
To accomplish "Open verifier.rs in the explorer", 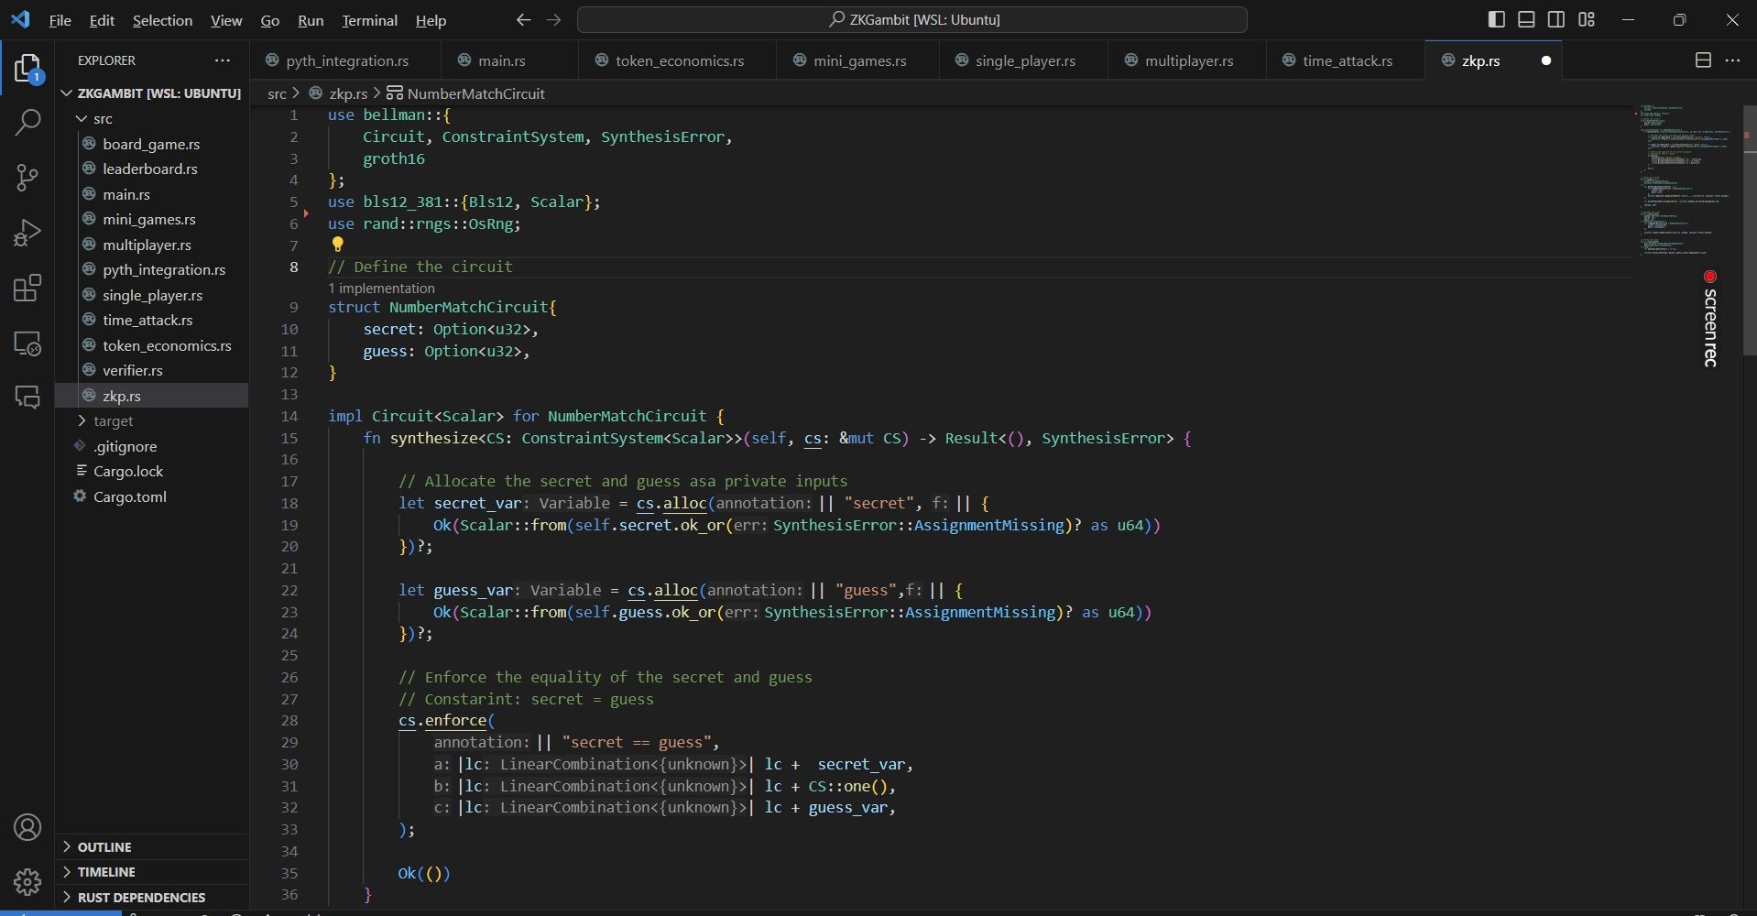I will (x=151, y=371).
